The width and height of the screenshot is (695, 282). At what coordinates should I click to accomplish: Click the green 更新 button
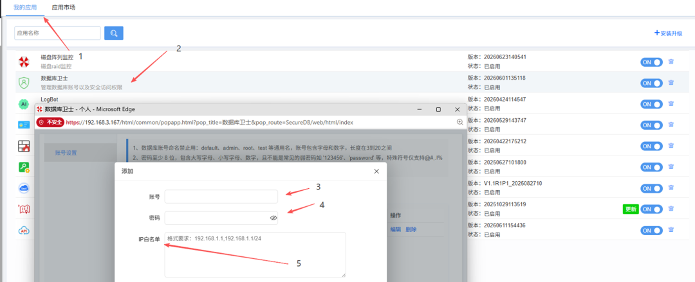630,209
